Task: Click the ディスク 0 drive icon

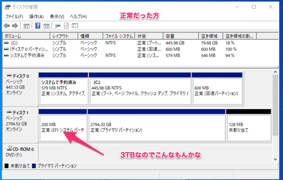Action: pos(9,75)
